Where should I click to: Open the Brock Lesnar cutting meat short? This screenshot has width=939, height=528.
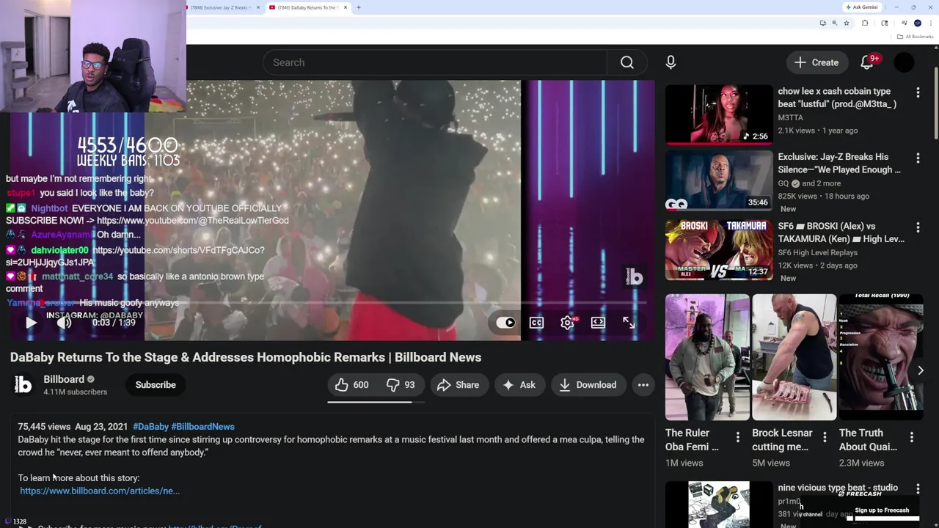coord(794,357)
